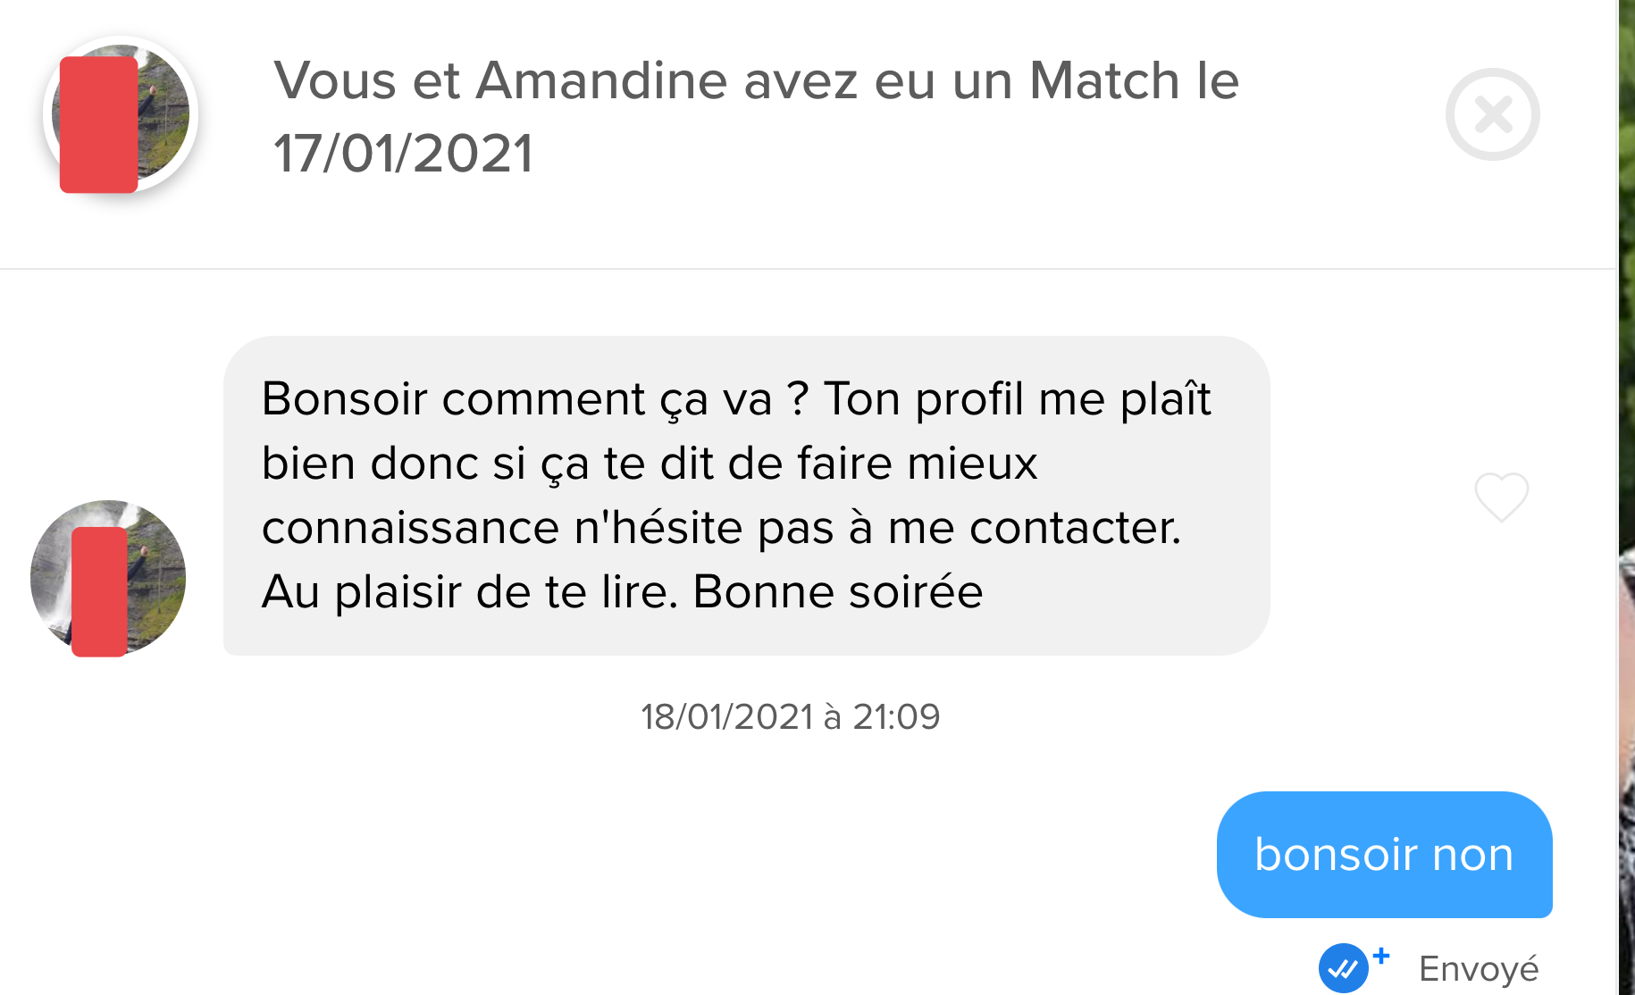Click "Ton profil me plaît" in the message
The image size is (1635, 995).
click(x=1017, y=398)
